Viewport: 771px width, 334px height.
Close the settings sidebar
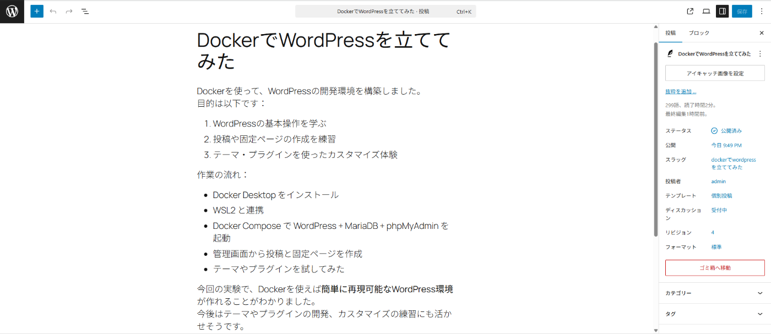point(761,33)
